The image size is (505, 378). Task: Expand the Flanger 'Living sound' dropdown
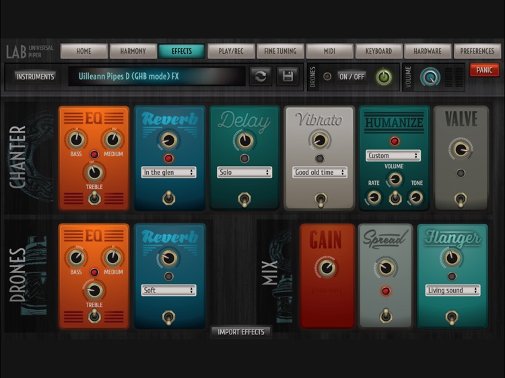pyautogui.click(x=452, y=291)
